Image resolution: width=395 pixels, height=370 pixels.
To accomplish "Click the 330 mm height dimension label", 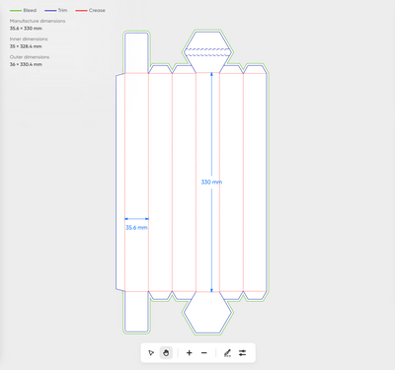I will tap(211, 182).
